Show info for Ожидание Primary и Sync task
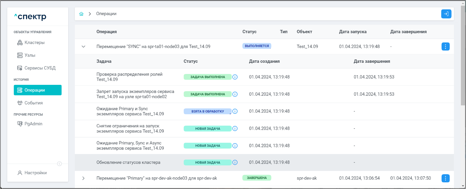 tap(235, 111)
